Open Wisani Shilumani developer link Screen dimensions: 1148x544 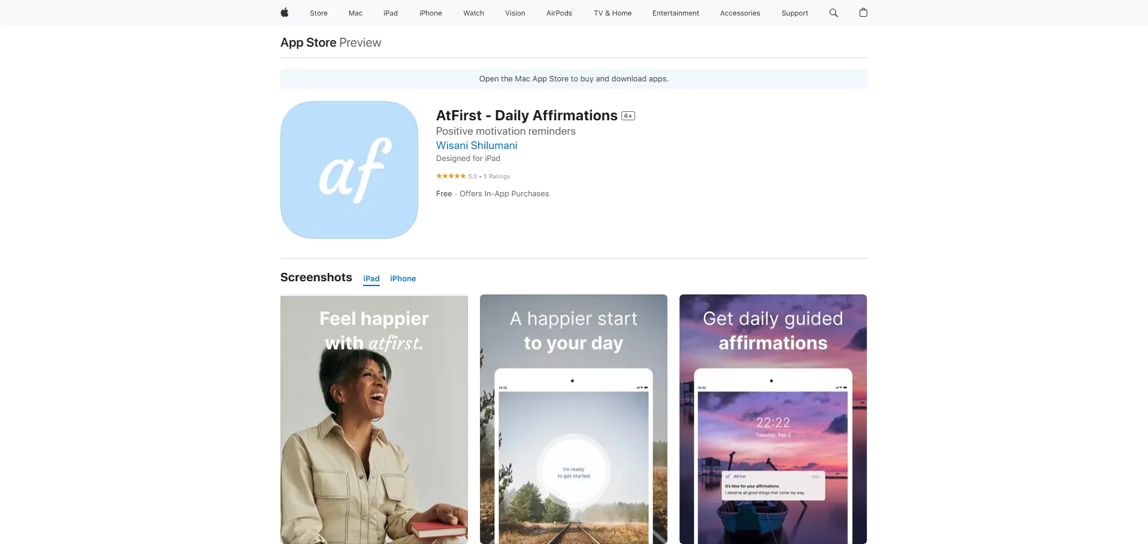click(476, 145)
